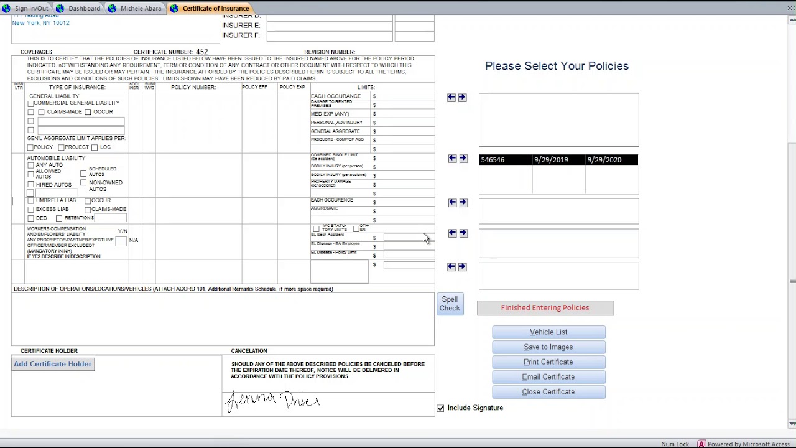Viewport: 796px width, 448px height.
Task: Check the Scheduled Autos box
Action: click(83, 174)
